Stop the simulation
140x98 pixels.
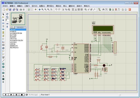coord(22,95)
